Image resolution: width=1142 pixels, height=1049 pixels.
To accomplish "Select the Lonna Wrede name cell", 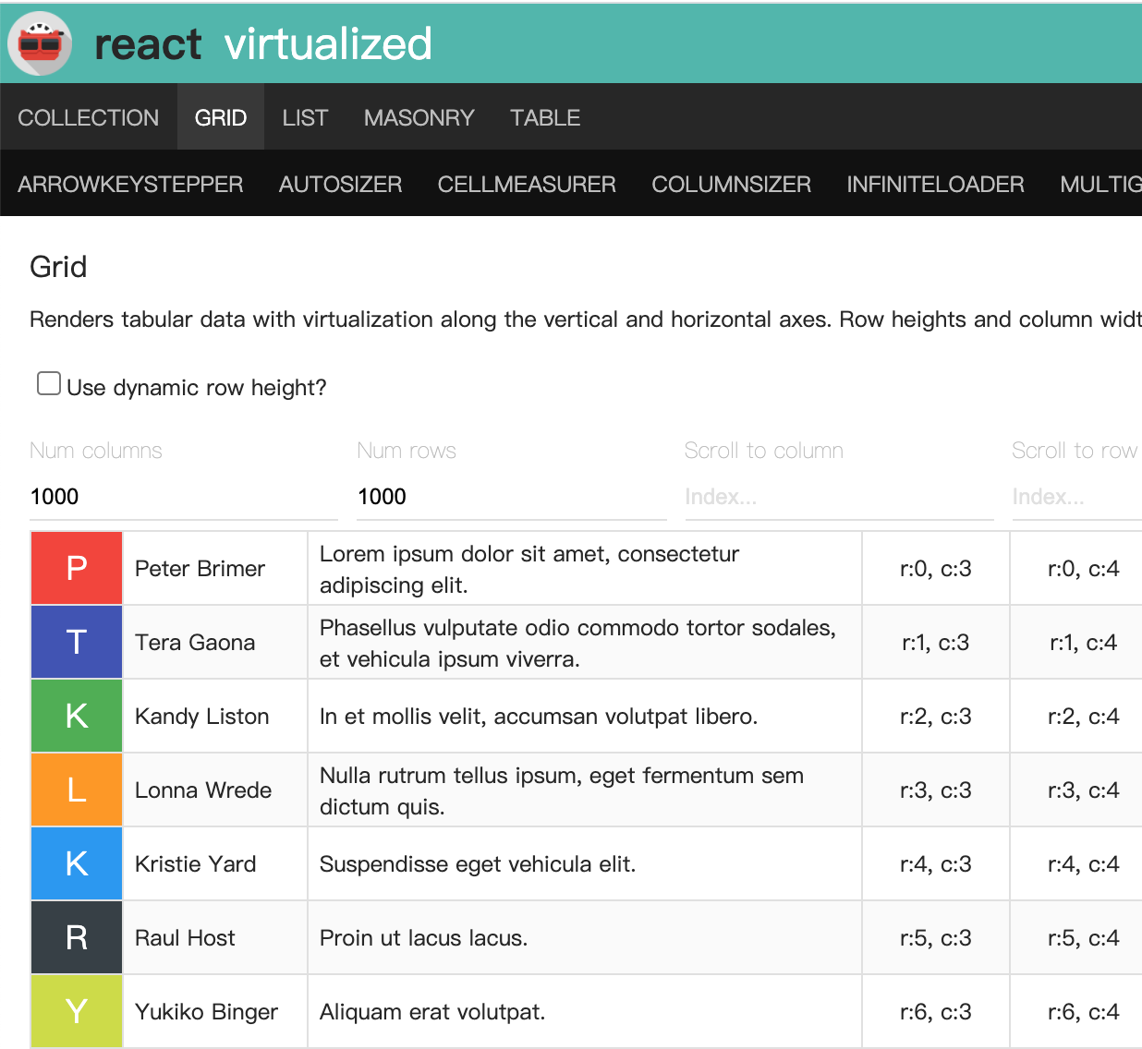I will 215,790.
